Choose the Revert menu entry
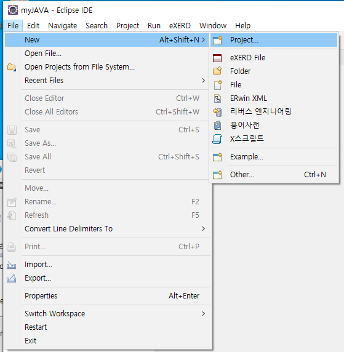This screenshot has height=352, width=344. (107, 170)
